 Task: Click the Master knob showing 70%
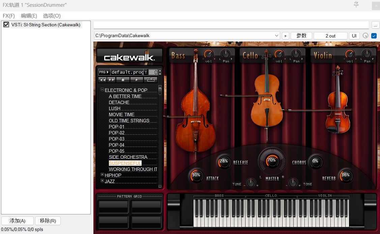pos(272,161)
